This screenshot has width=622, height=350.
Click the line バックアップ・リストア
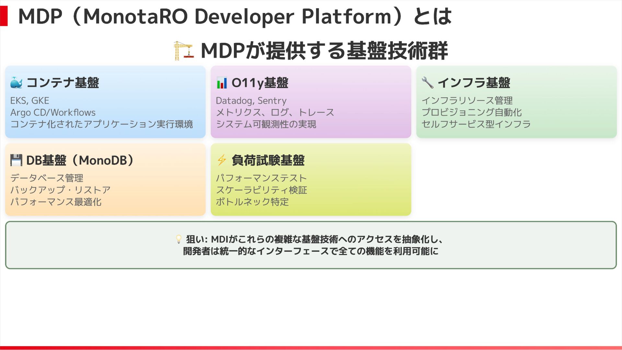click(60, 190)
